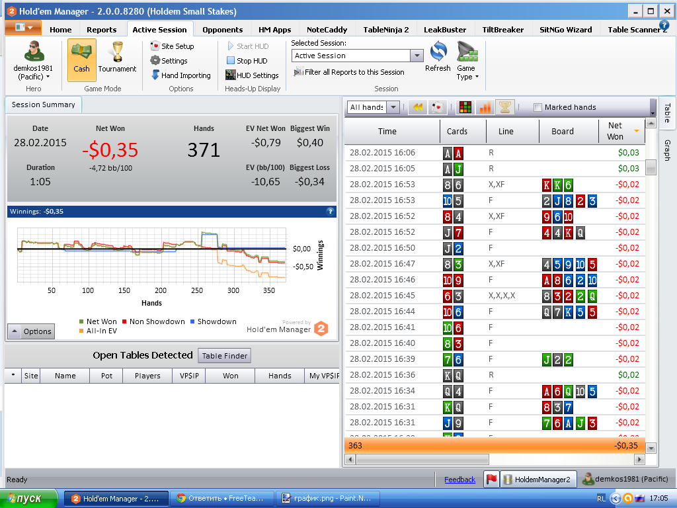Open the Game Type filter dropdown
The height and width of the screenshot is (508, 677).
coord(467,60)
